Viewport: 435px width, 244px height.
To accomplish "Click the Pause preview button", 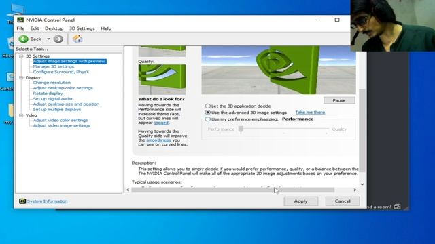I will pos(339,100).
